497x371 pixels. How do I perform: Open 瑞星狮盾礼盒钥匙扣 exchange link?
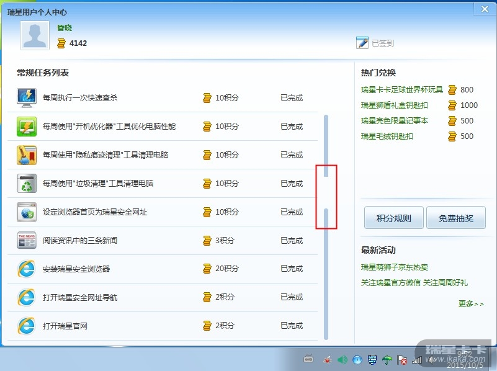[394, 105]
